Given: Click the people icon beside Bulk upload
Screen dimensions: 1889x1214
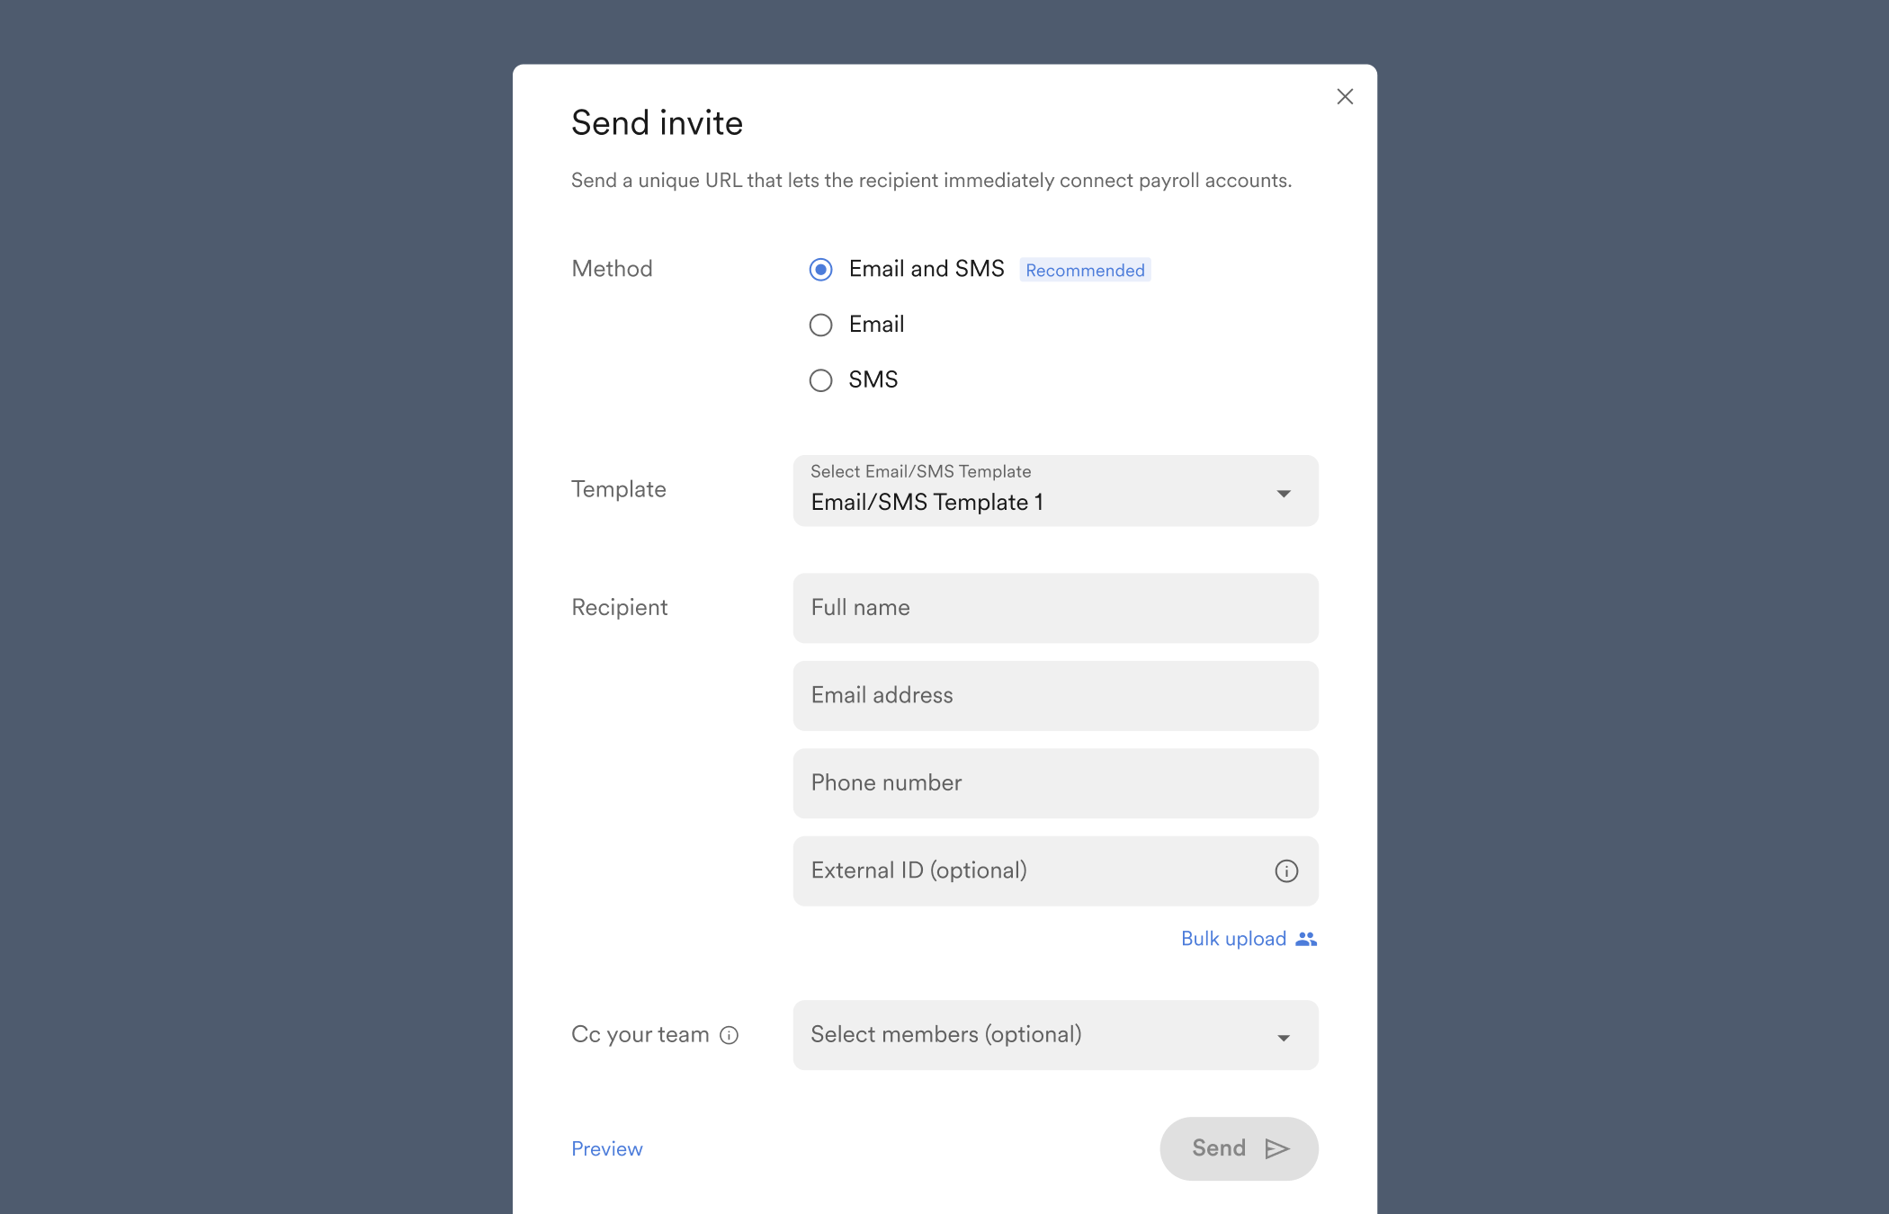Looking at the screenshot, I should point(1306,938).
